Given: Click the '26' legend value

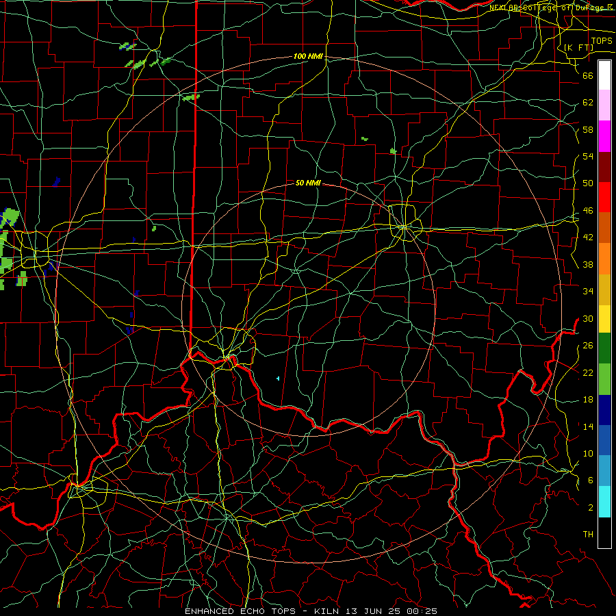Looking at the screenshot, I should tap(588, 346).
